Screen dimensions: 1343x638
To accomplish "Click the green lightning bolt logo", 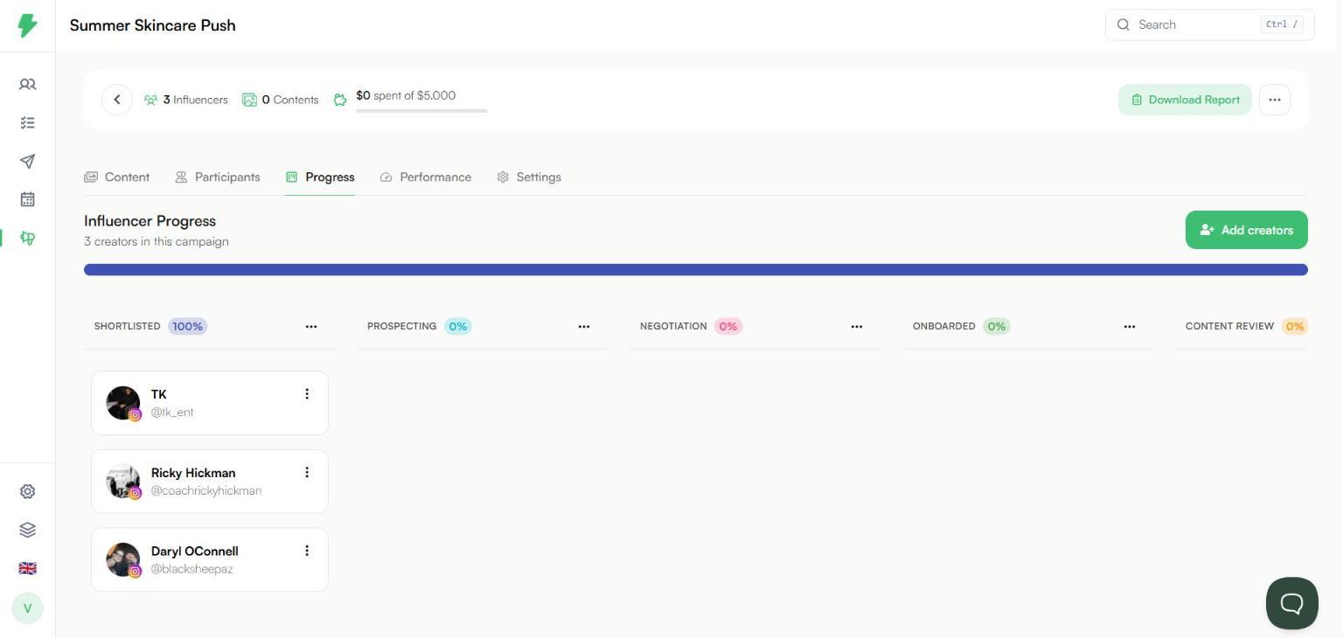I will coord(28,25).
